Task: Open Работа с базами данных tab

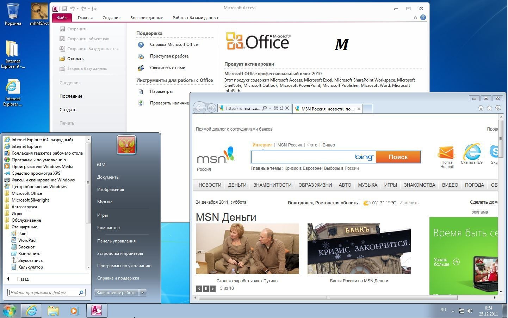Action: [x=195, y=18]
